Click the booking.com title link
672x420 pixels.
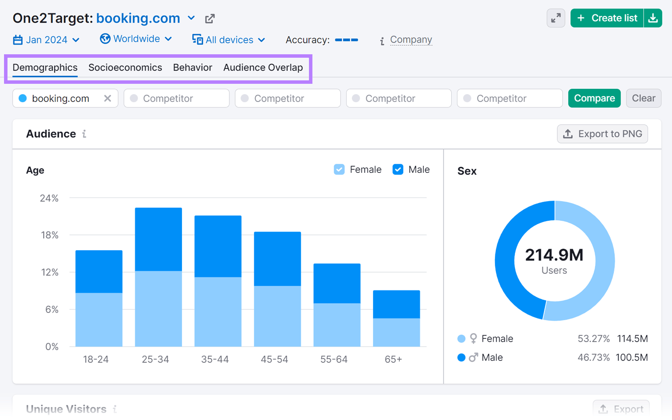[138, 18]
